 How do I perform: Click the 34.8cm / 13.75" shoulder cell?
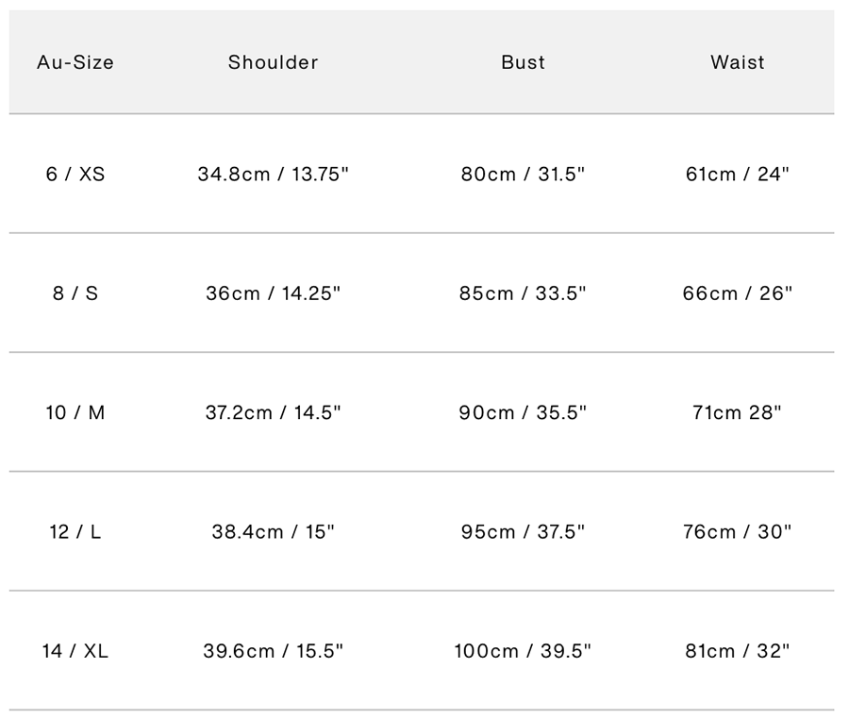coord(274,175)
